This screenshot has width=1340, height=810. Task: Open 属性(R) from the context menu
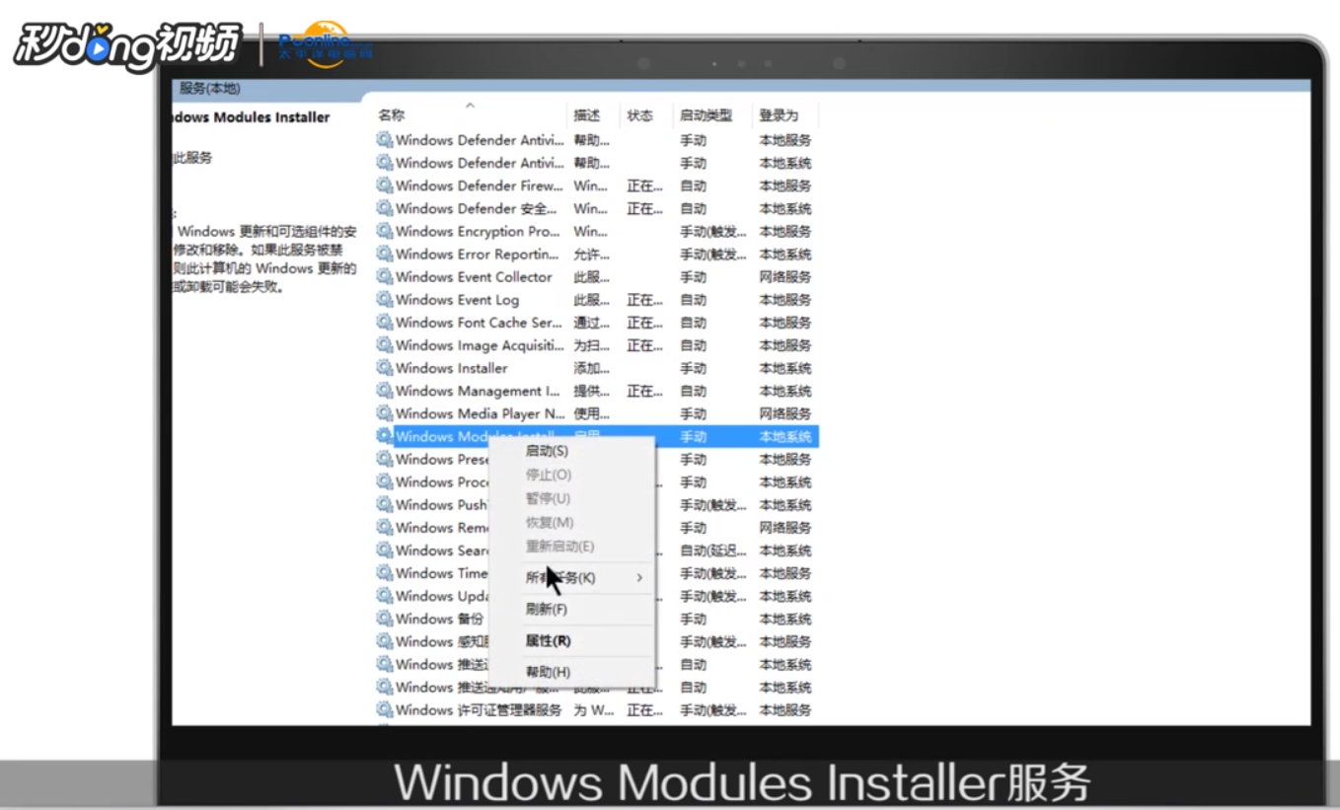549,640
